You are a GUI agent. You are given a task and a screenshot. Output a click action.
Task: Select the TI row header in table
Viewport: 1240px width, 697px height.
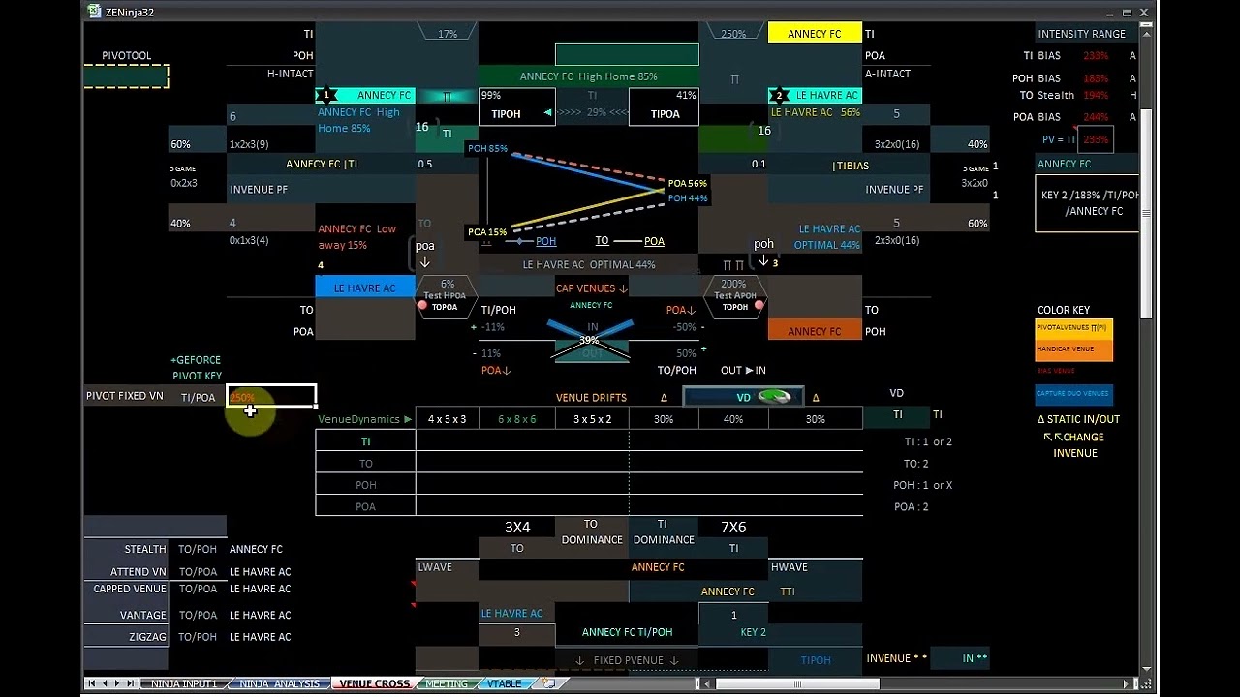coord(365,441)
